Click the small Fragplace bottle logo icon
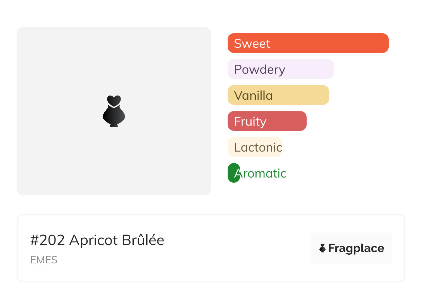422x299 pixels. [x=323, y=248]
